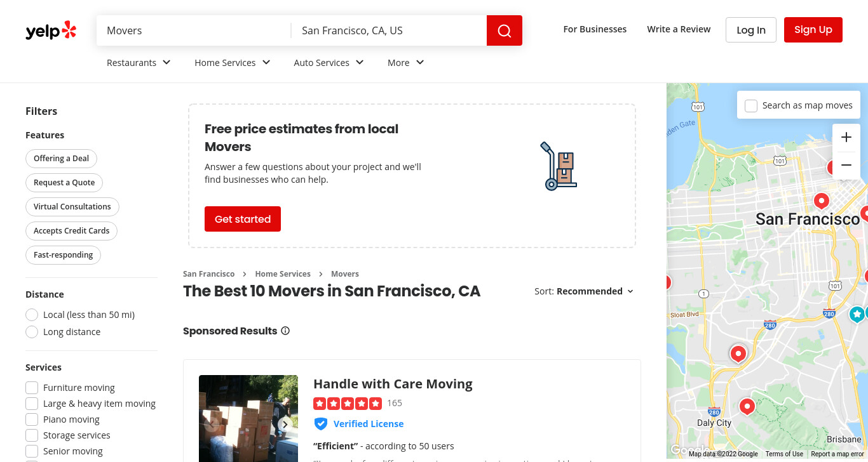Click Get started button
Viewport: 868px width, 462px height.
243,219
